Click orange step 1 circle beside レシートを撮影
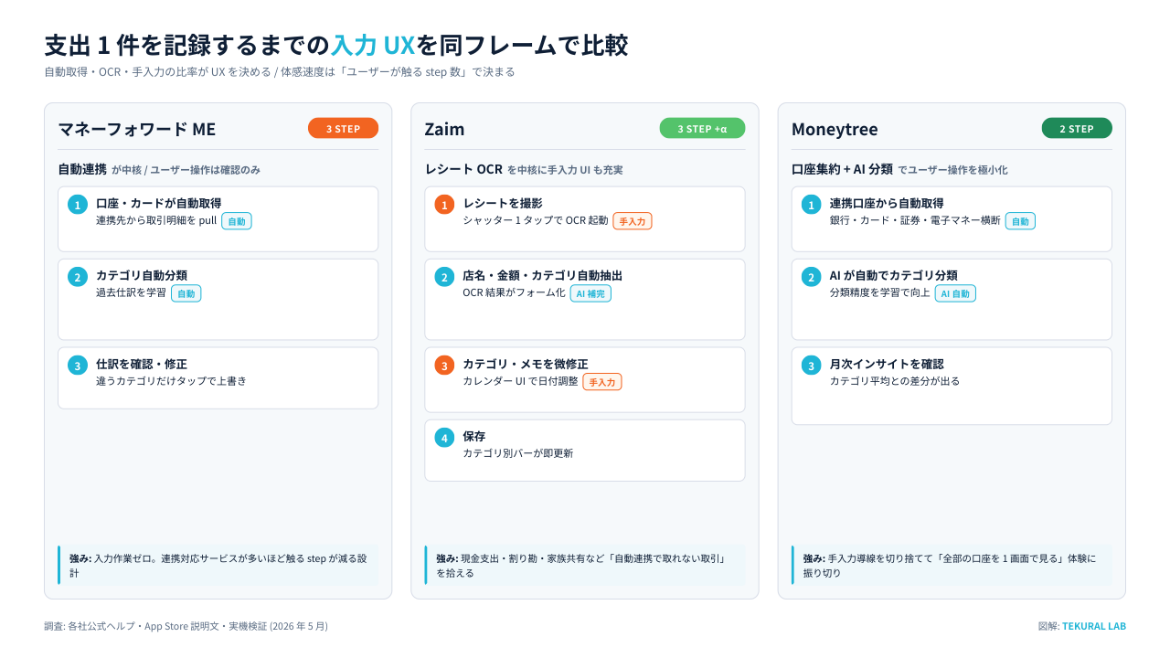Image resolution: width=1170 pixels, height=658 pixels. point(444,205)
